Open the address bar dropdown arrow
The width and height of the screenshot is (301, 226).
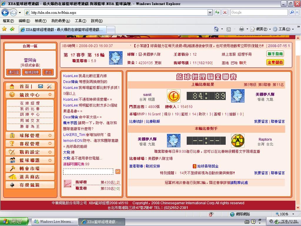(210, 12)
